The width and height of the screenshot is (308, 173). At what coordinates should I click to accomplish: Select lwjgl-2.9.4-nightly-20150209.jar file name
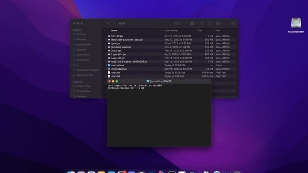(129, 62)
